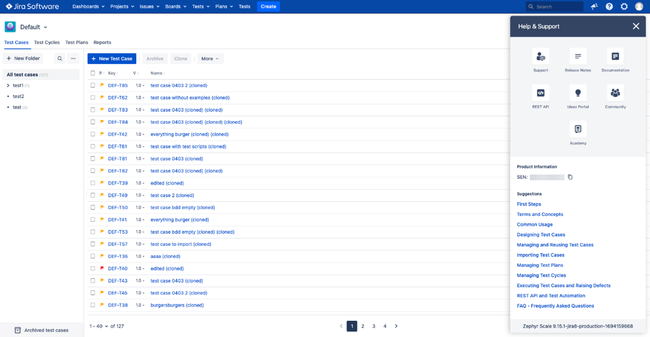
Task: Tick the checkbox for DEF-T85
Action: [x=93, y=85]
